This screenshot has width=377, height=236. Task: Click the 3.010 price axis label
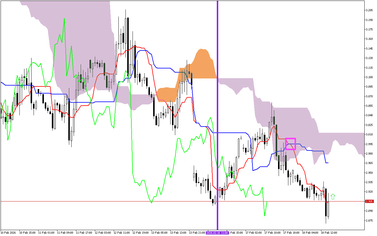pyautogui.click(x=369, y=135)
